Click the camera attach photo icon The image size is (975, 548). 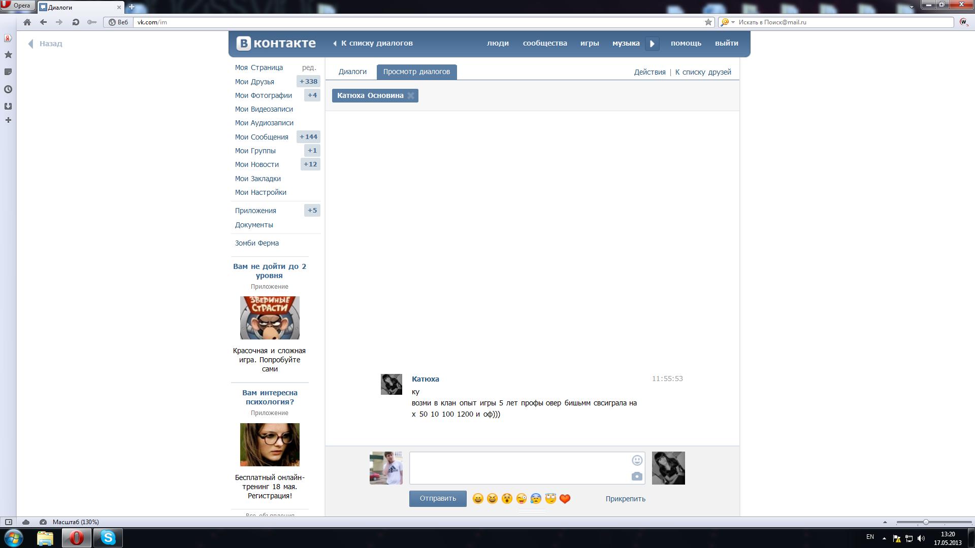[x=637, y=476]
